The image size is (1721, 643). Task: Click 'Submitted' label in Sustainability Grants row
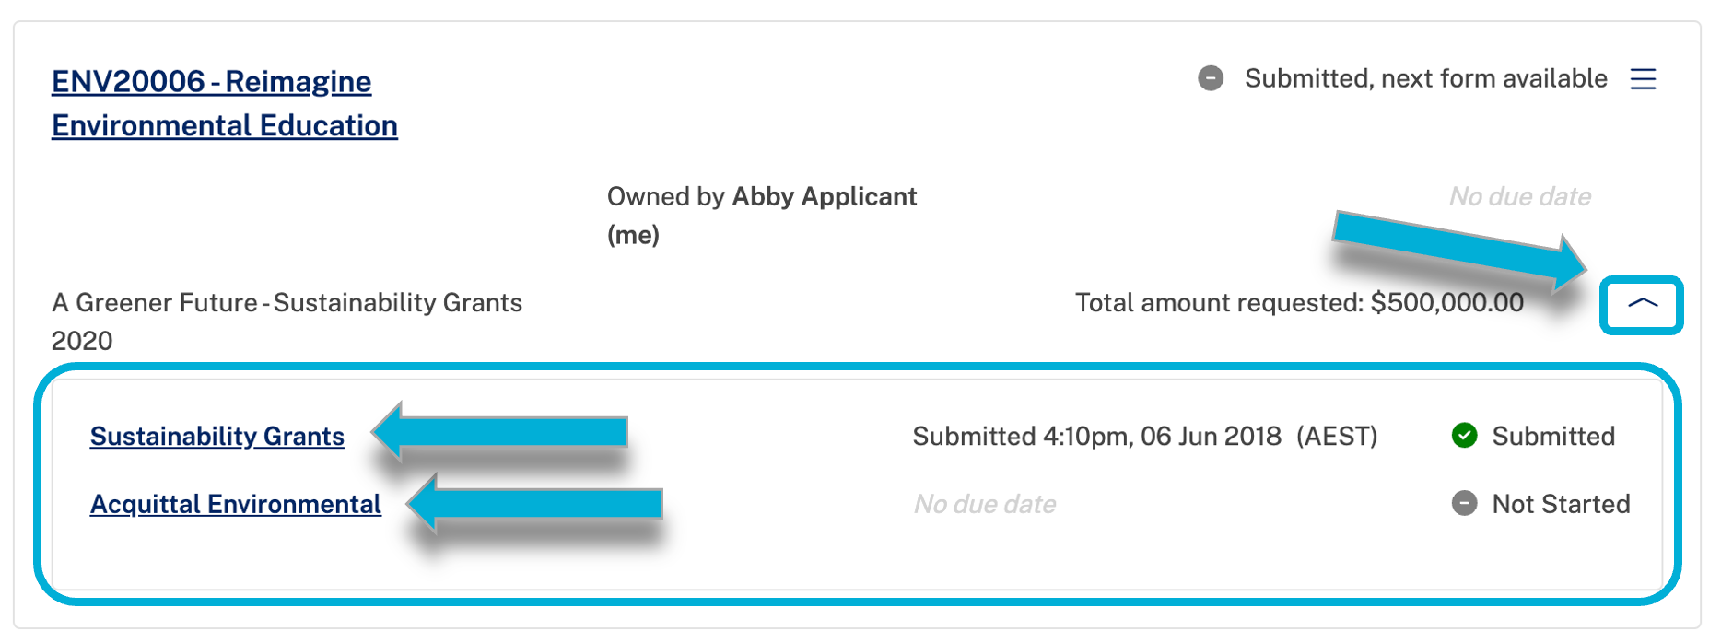coord(1553,436)
